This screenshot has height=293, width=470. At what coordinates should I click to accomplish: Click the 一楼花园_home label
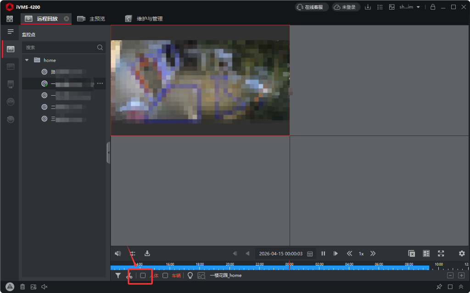coord(226,275)
